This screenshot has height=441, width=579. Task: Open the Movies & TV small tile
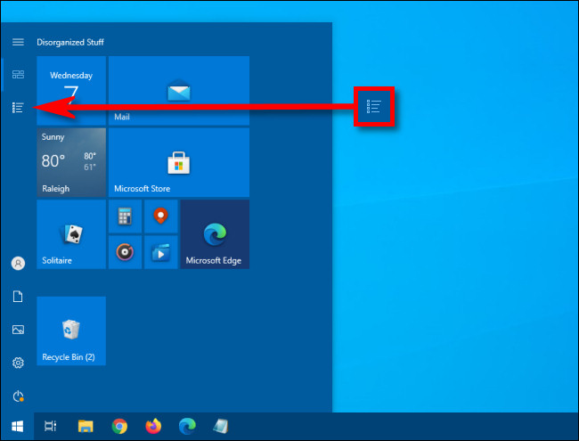click(x=160, y=252)
